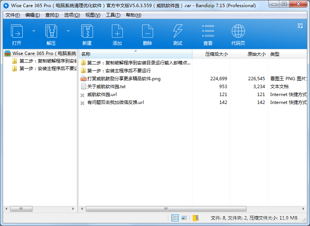Image resolution: width=310 pixels, height=226 pixels.
Task: Select the 第二步：复制破解程序 folder in file list
Action: point(136,63)
